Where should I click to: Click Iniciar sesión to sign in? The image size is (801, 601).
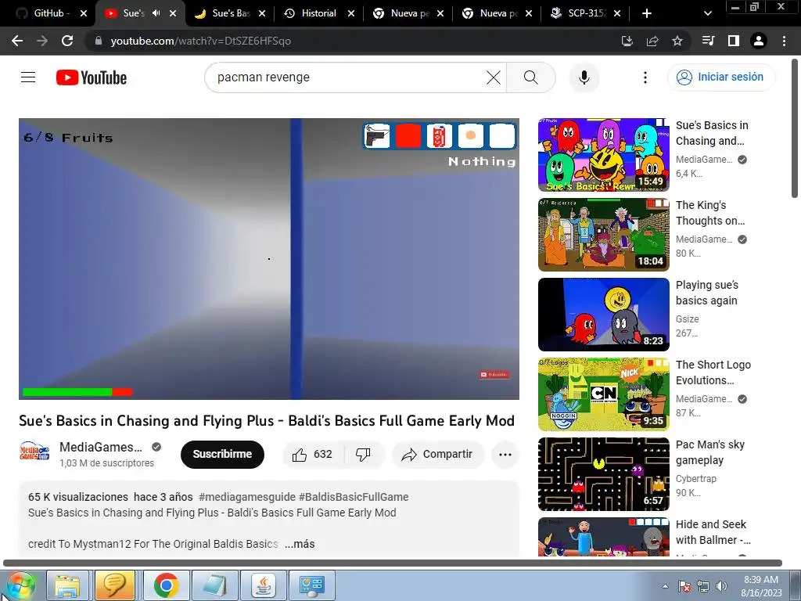(720, 77)
